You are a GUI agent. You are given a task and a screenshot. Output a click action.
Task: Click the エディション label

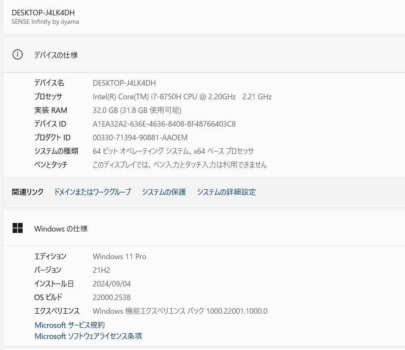pos(50,257)
